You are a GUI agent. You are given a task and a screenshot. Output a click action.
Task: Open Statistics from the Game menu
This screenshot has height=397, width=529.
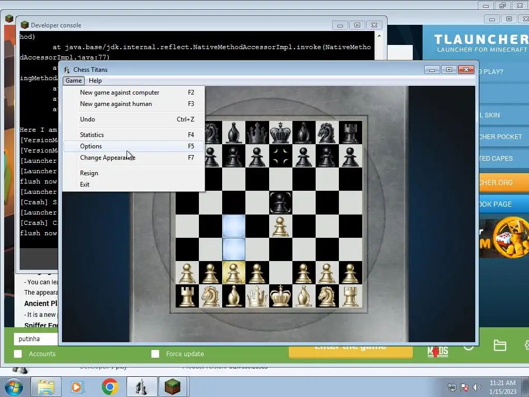point(134,135)
